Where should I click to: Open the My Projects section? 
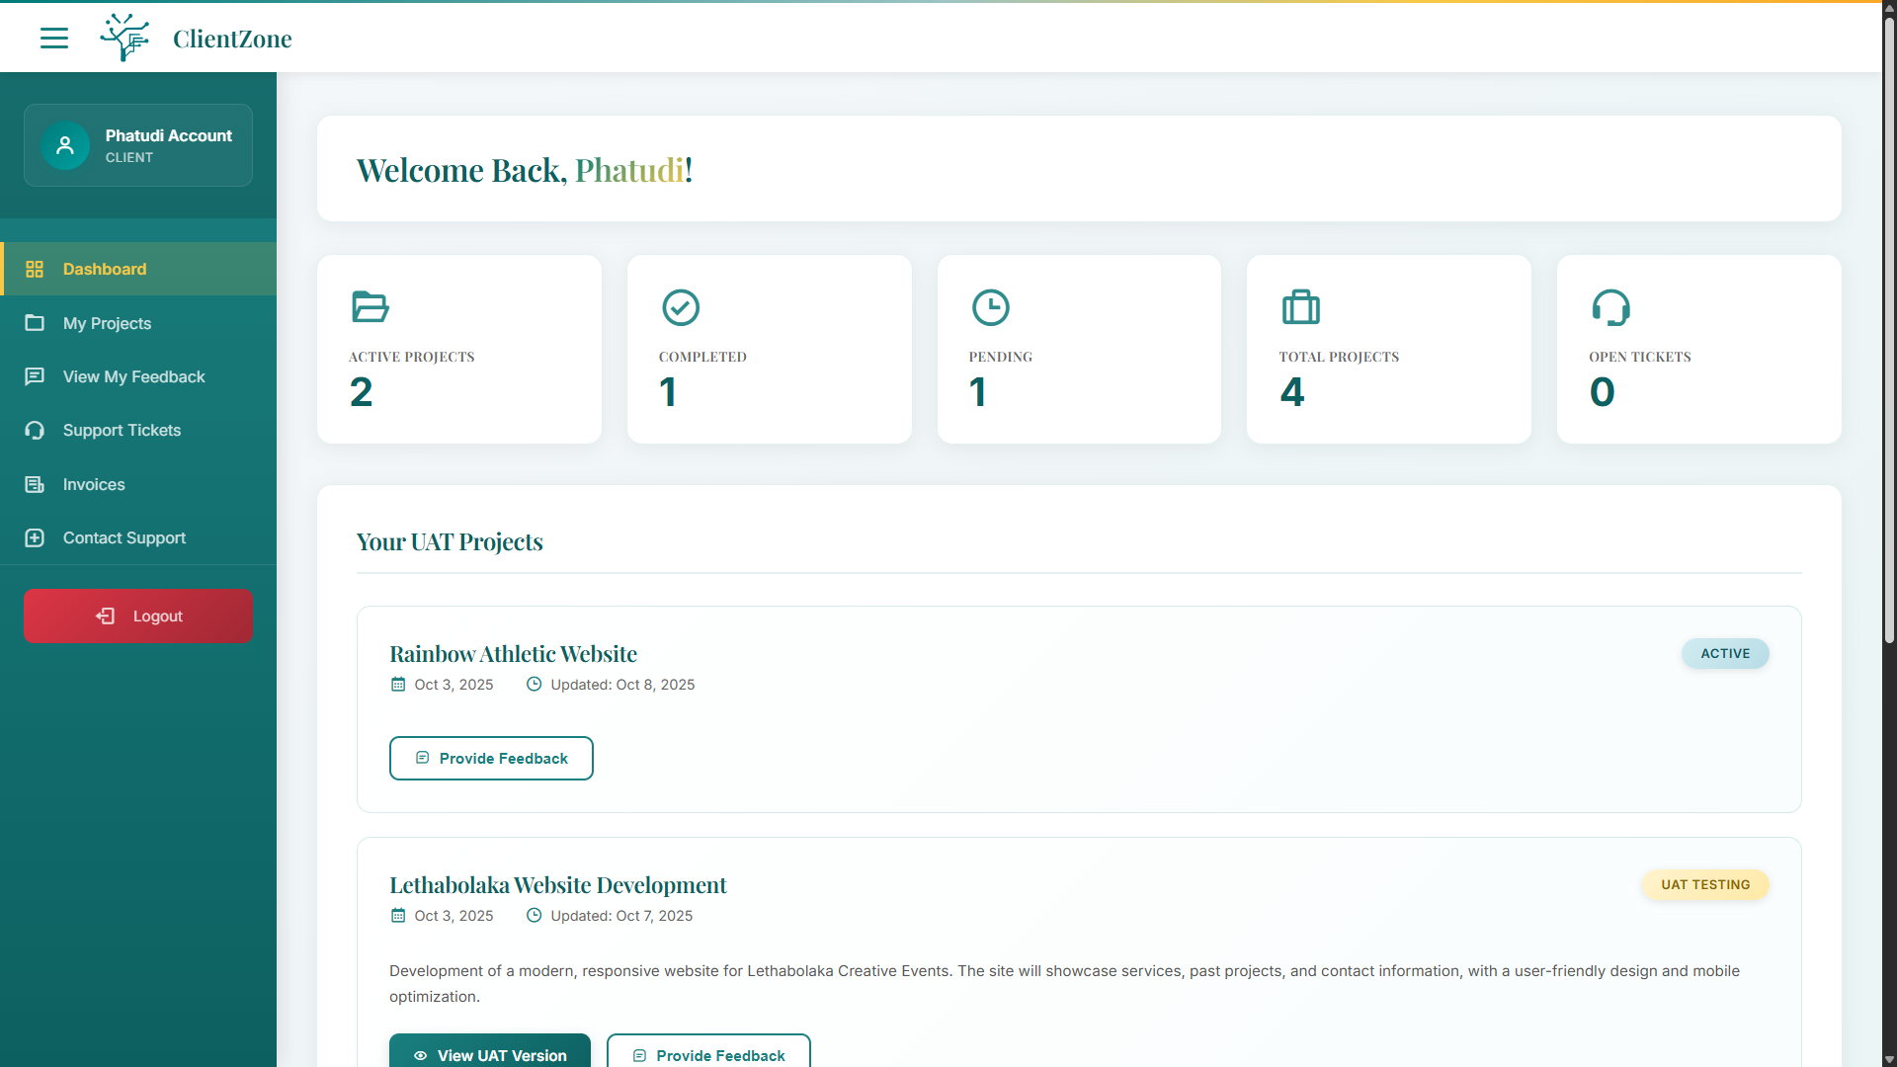[x=107, y=323]
